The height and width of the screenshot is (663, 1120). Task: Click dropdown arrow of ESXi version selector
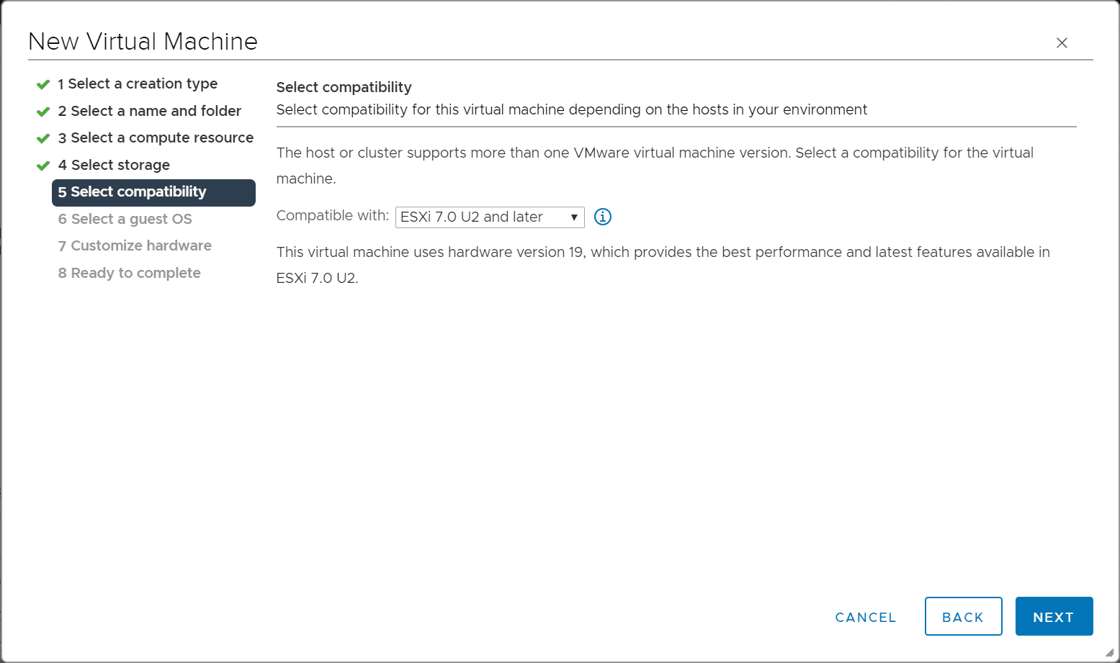[574, 217]
